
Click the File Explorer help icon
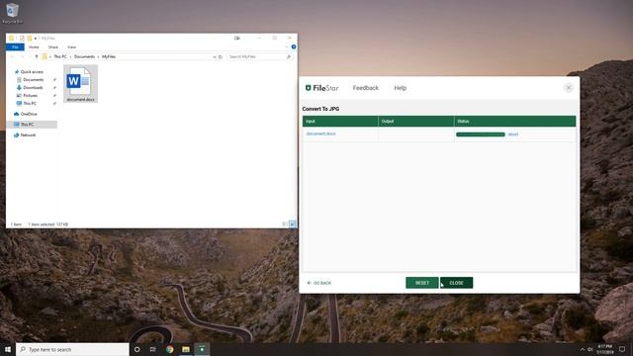click(294, 47)
